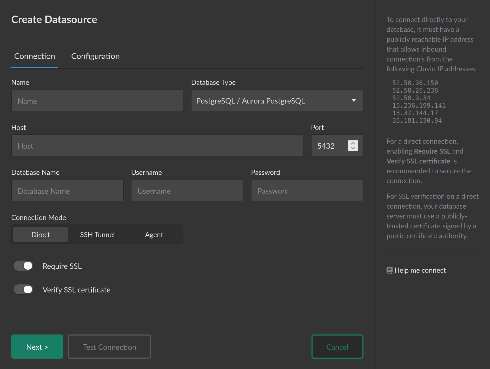Click the IP address 15.236.199.141

[419, 105]
